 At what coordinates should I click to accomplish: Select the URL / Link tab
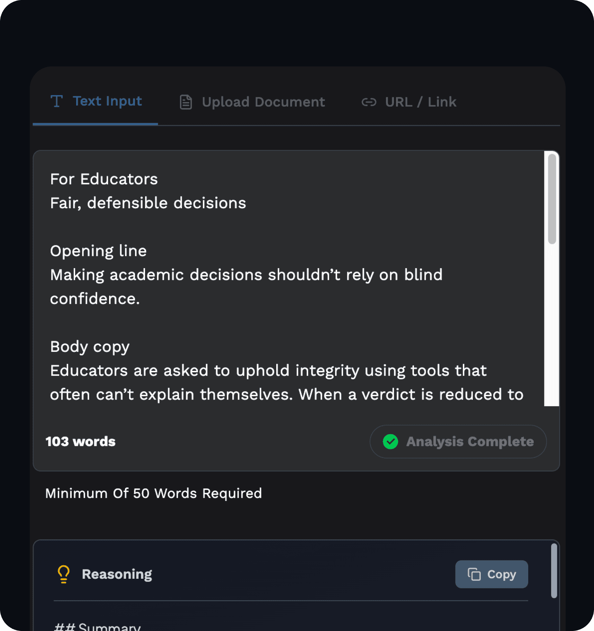(x=409, y=102)
